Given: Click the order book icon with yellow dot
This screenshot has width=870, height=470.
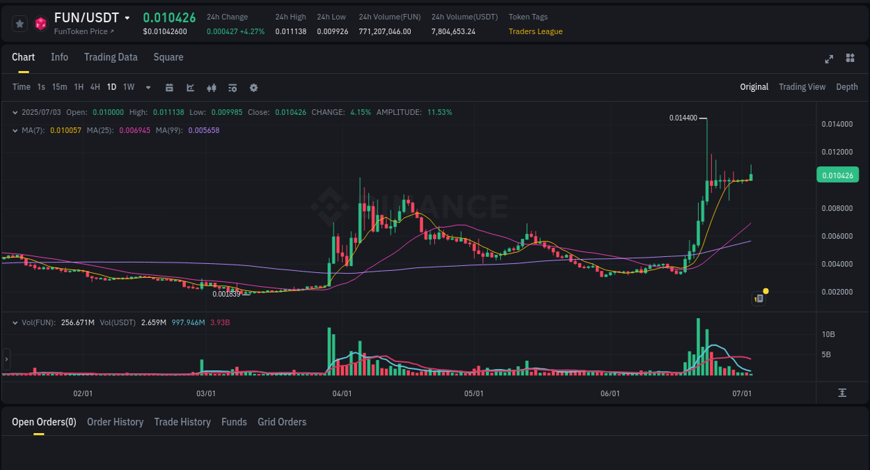Looking at the screenshot, I should point(758,298).
